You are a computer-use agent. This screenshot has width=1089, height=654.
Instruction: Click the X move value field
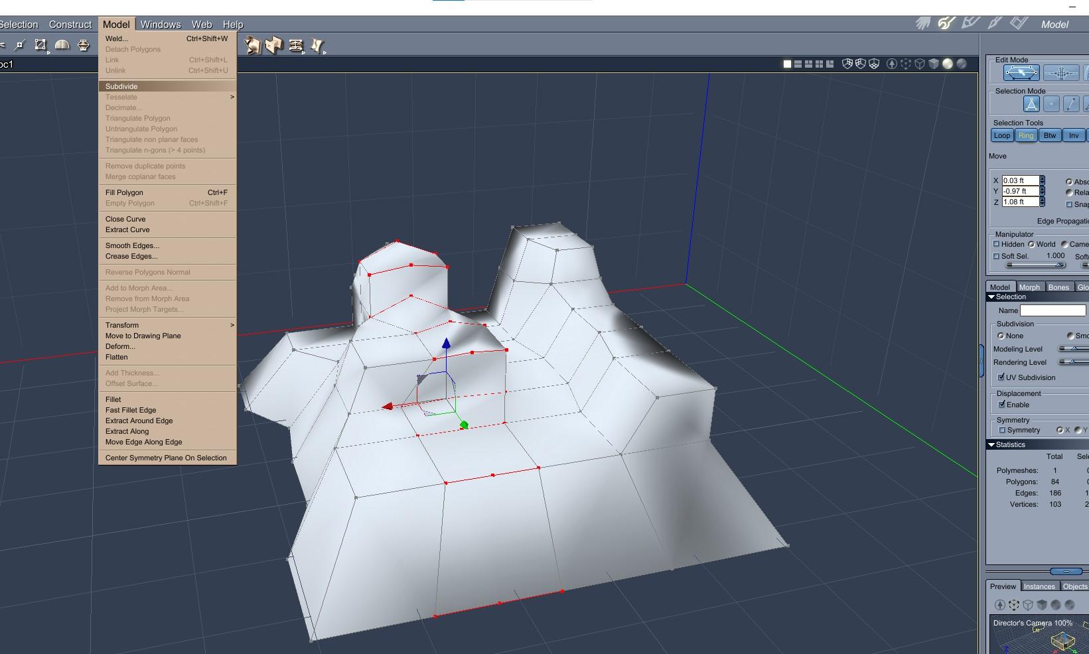click(x=1020, y=180)
